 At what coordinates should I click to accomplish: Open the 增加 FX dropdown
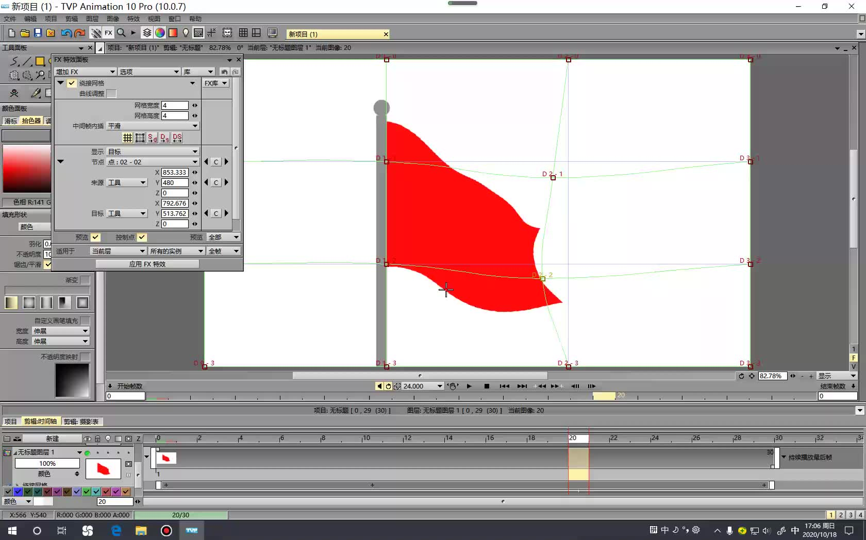85,72
